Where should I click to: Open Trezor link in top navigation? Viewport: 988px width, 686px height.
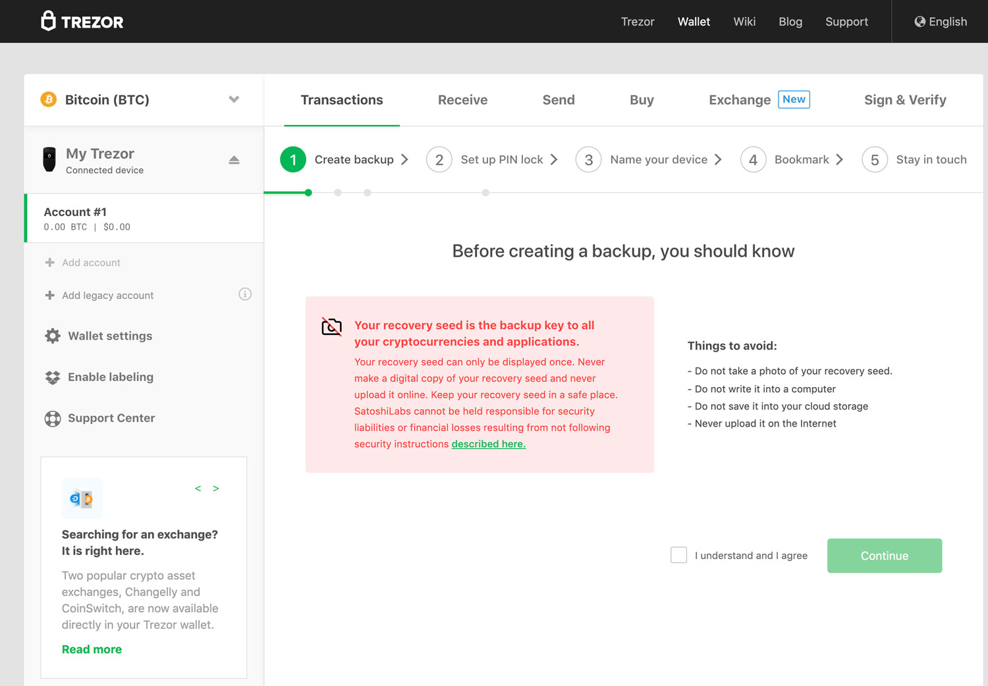pyautogui.click(x=638, y=22)
